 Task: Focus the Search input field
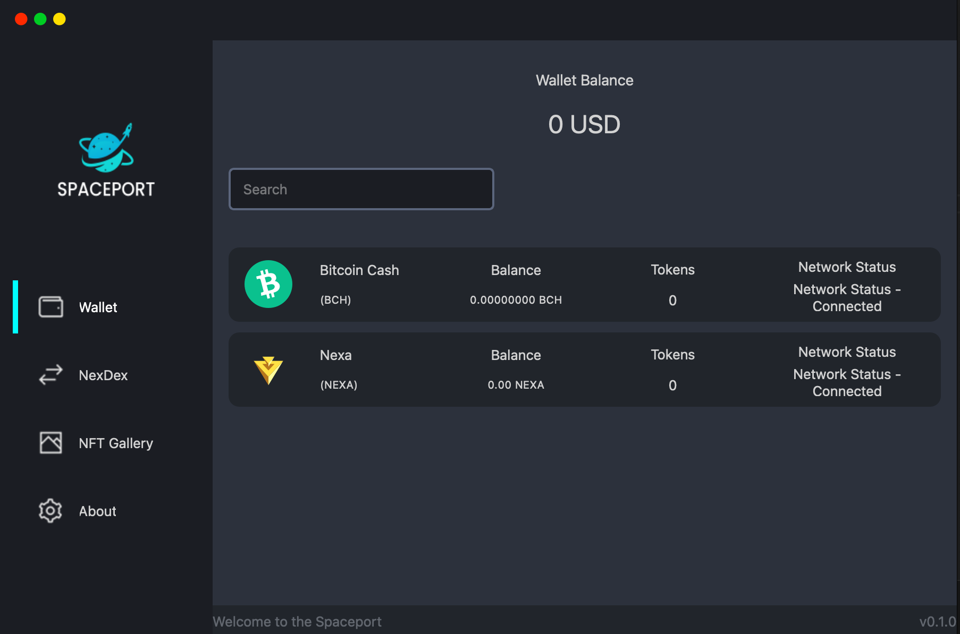pyautogui.click(x=361, y=189)
